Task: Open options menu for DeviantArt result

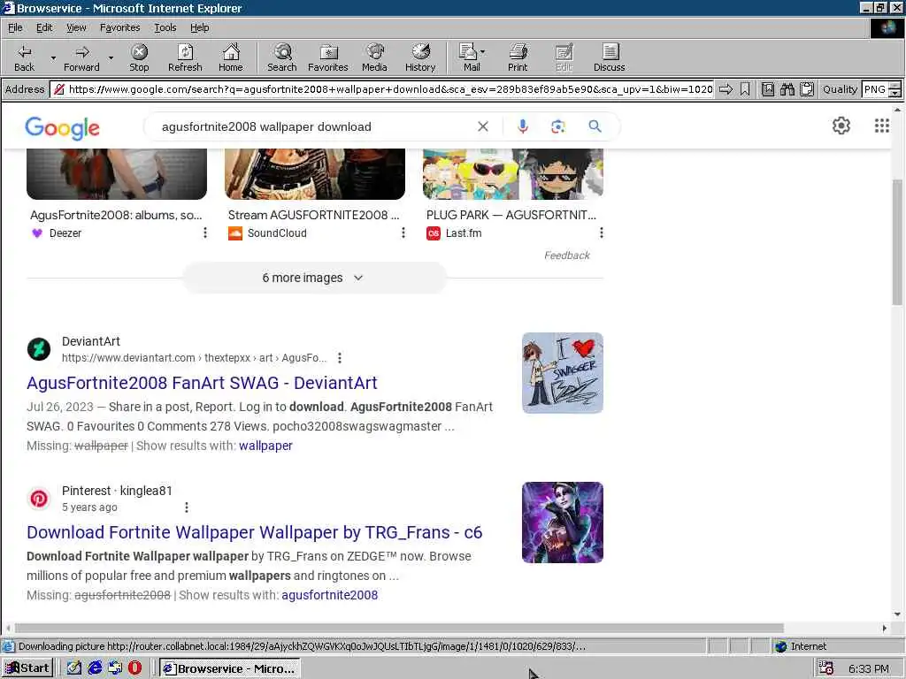Action: (340, 358)
